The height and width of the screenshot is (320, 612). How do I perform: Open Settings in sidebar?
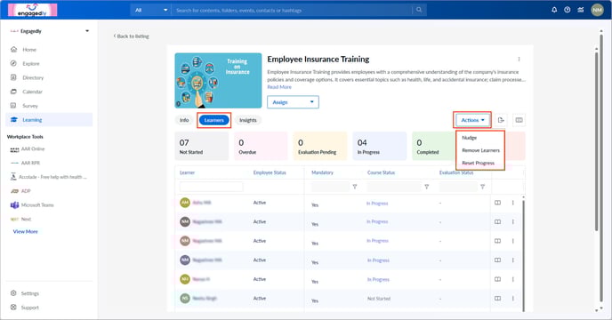[29, 293]
